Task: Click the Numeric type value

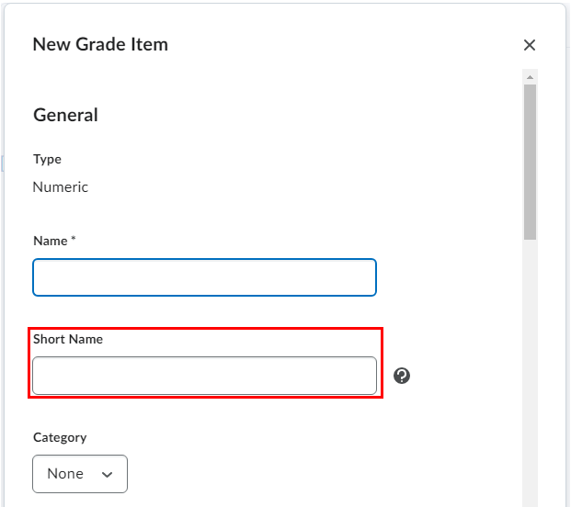Action: 61,187
